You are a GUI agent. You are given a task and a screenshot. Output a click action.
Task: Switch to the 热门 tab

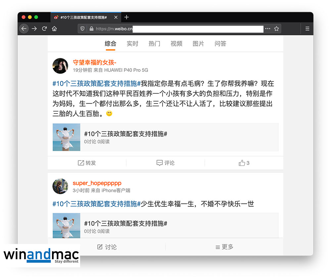(154, 44)
